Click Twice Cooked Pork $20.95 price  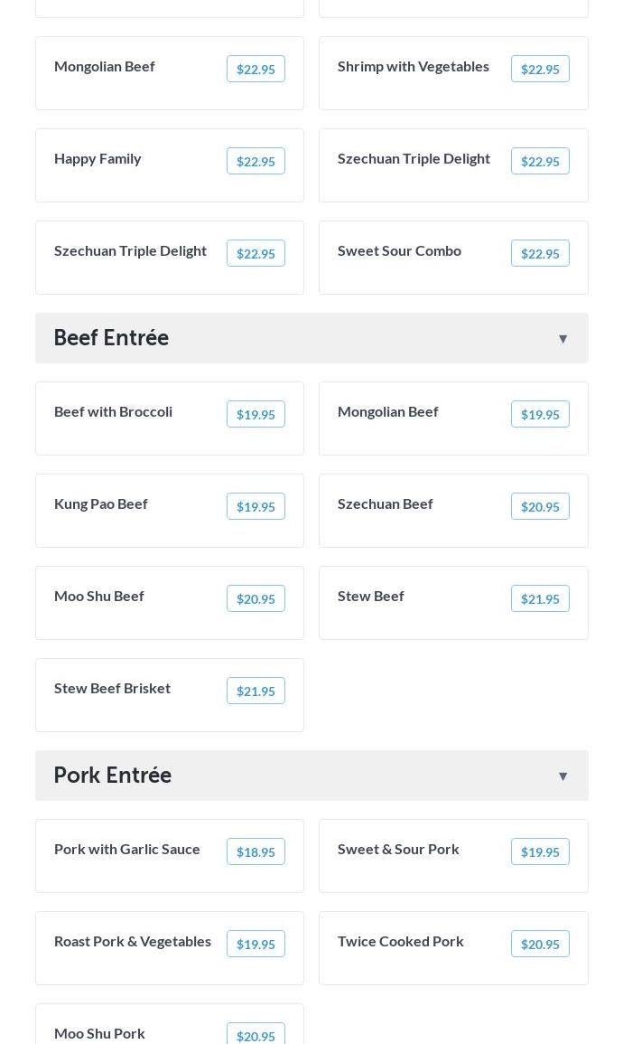[x=540, y=945]
